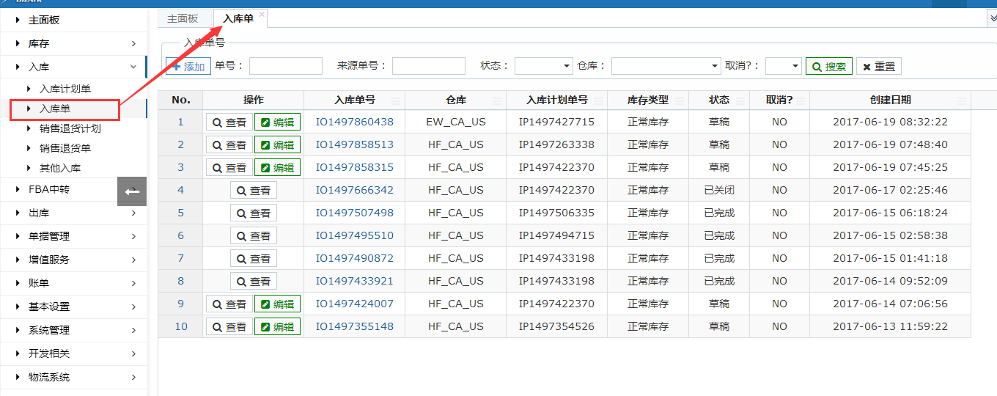Edit order IO1497860438
Viewport: 997px width, 396px height.
click(x=277, y=122)
